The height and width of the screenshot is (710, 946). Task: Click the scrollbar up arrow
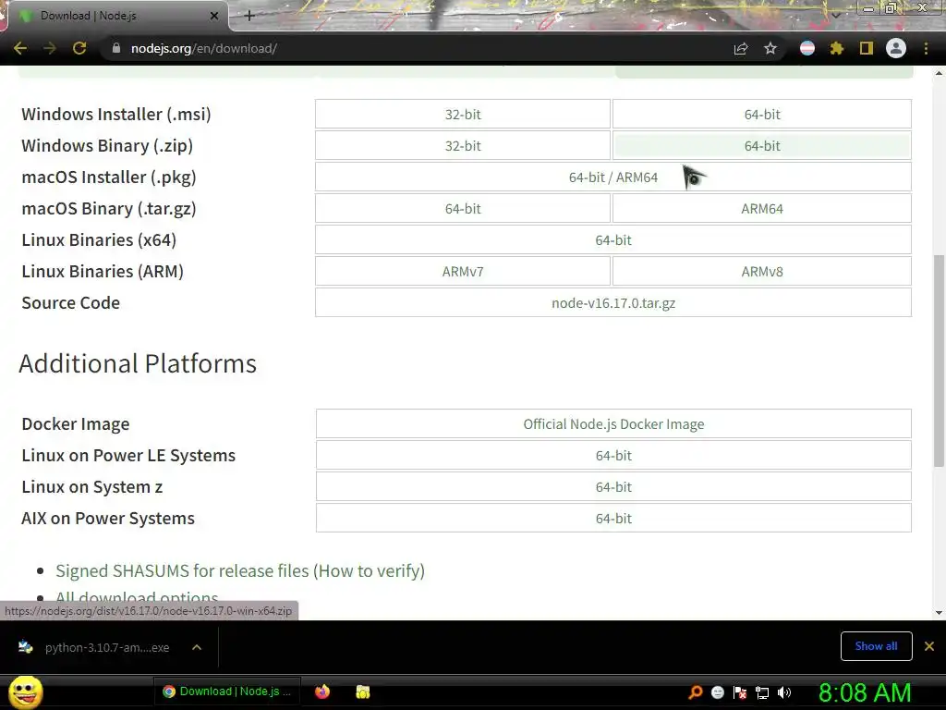pos(939,73)
